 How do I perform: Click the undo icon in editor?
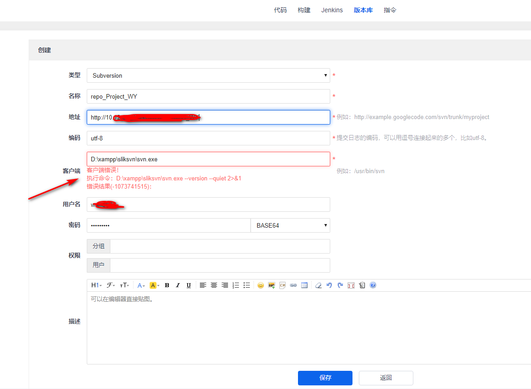tap(329, 285)
